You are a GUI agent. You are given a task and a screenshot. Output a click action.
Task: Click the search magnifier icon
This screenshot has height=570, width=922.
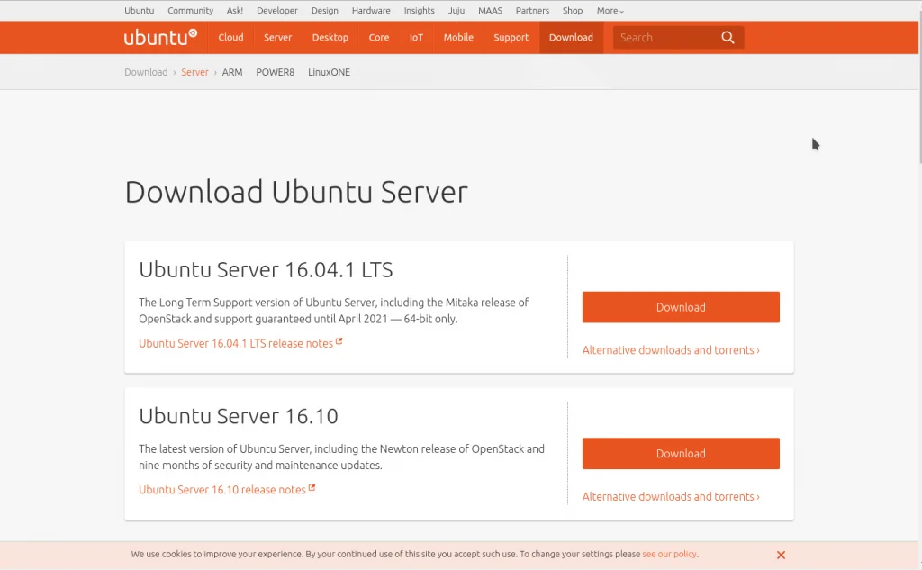click(x=728, y=38)
